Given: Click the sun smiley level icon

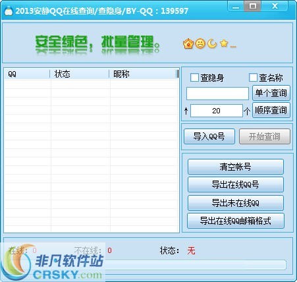Looking at the screenshot, I should click(x=200, y=43).
